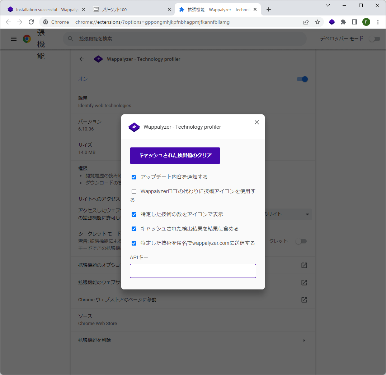This screenshot has height=375, width=386.
Task: Click the Chrome site info chip
Action: [x=56, y=22]
